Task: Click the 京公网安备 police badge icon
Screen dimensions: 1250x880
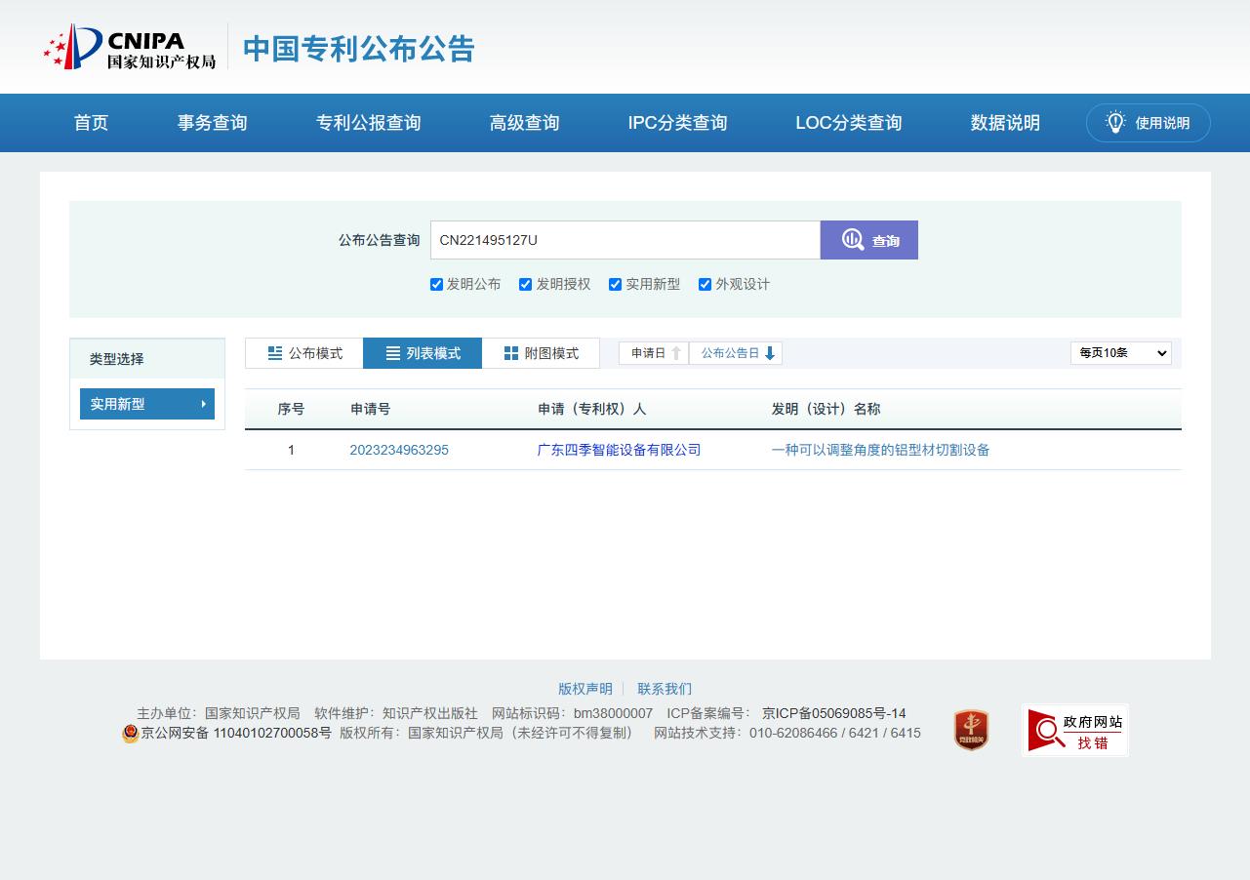Action: (131, 733)
